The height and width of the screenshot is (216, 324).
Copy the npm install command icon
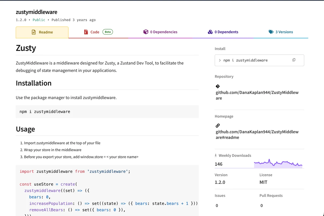(294, 60)
